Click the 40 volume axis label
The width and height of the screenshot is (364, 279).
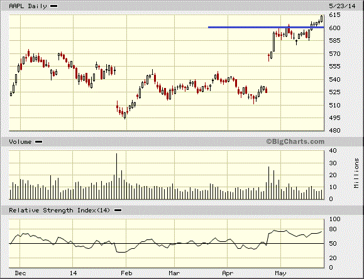click(333, 151)
